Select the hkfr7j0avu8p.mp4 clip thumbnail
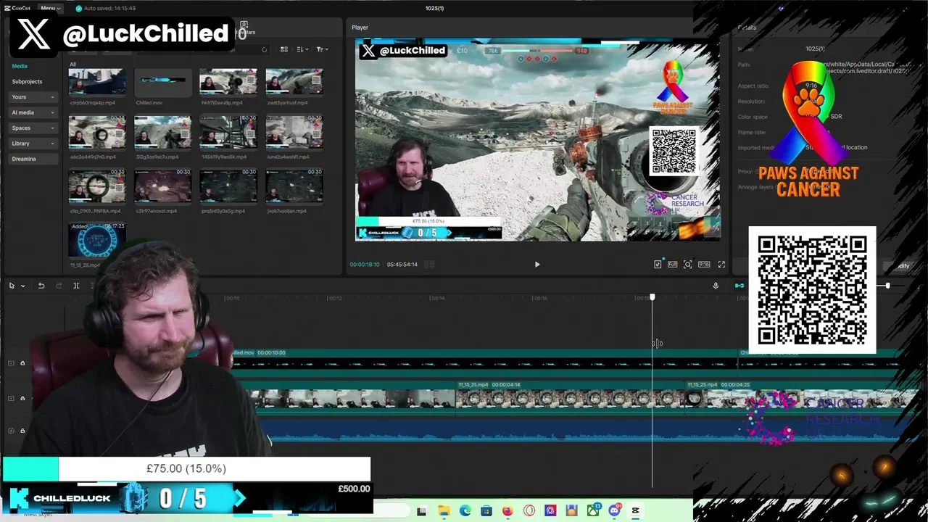928x522 pixels. 228,83
